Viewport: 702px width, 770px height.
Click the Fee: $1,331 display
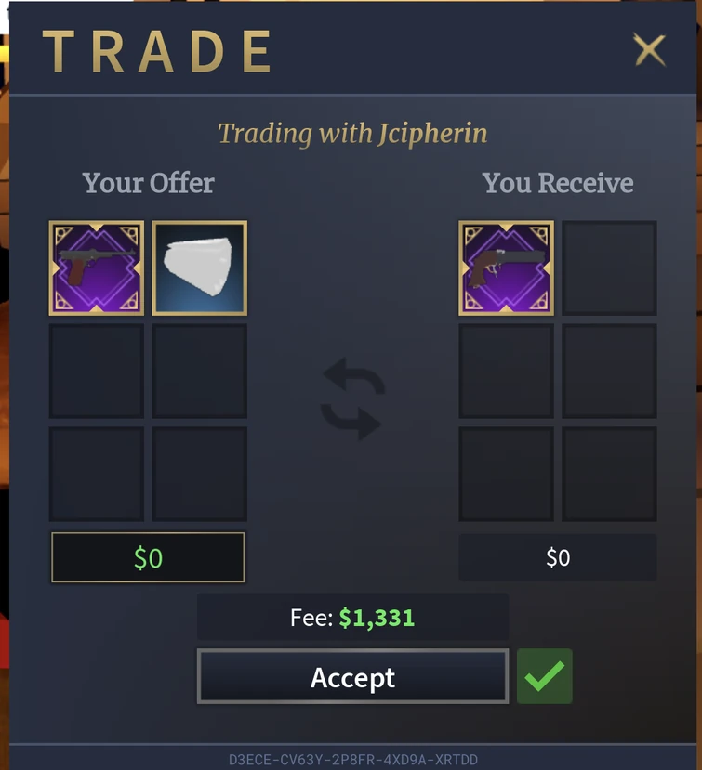(x=353, y=618)
